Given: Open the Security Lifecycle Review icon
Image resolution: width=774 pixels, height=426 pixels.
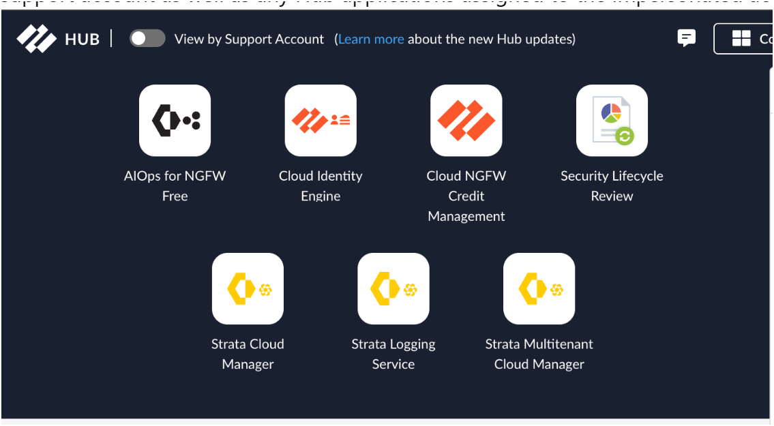Looking at the screenshot, I should point(612,121).
